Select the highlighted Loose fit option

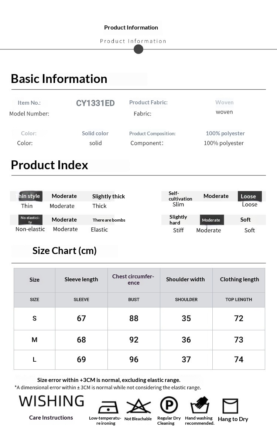click(249, 196)
